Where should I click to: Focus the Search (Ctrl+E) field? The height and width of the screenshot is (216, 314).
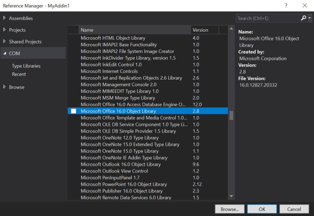point(268,18)
